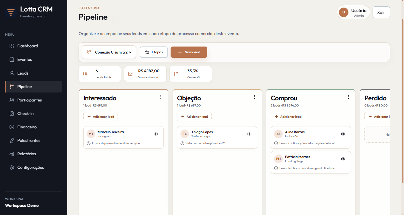Add a lead to the Comprou column
404x215 pixels.
click(288, 117)
